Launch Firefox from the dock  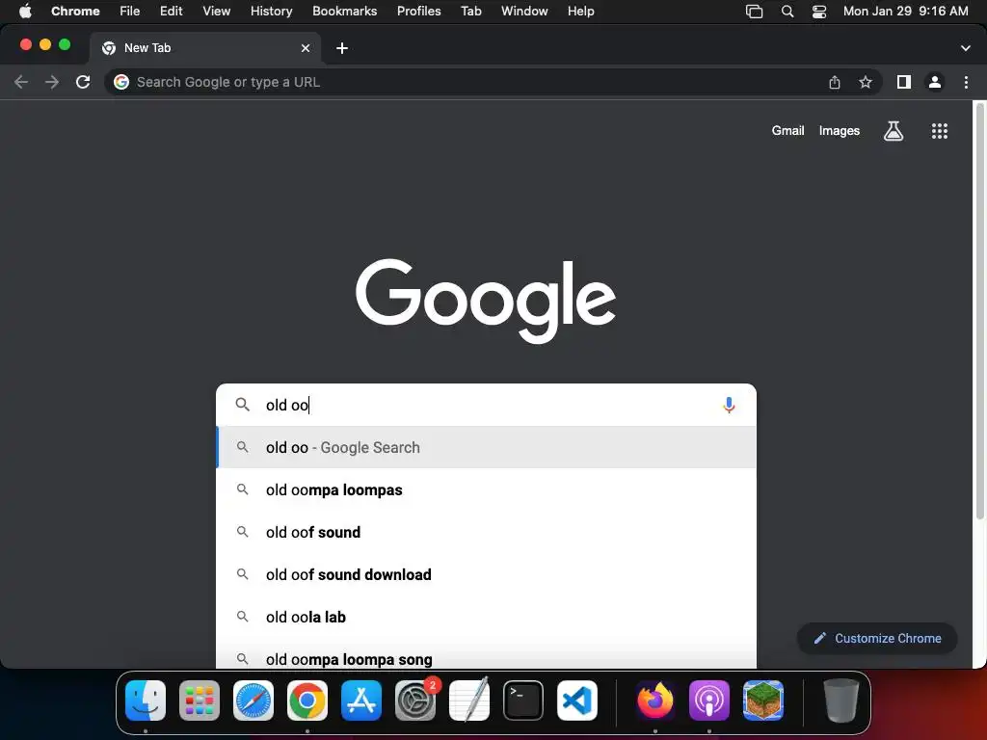point(655,700)
